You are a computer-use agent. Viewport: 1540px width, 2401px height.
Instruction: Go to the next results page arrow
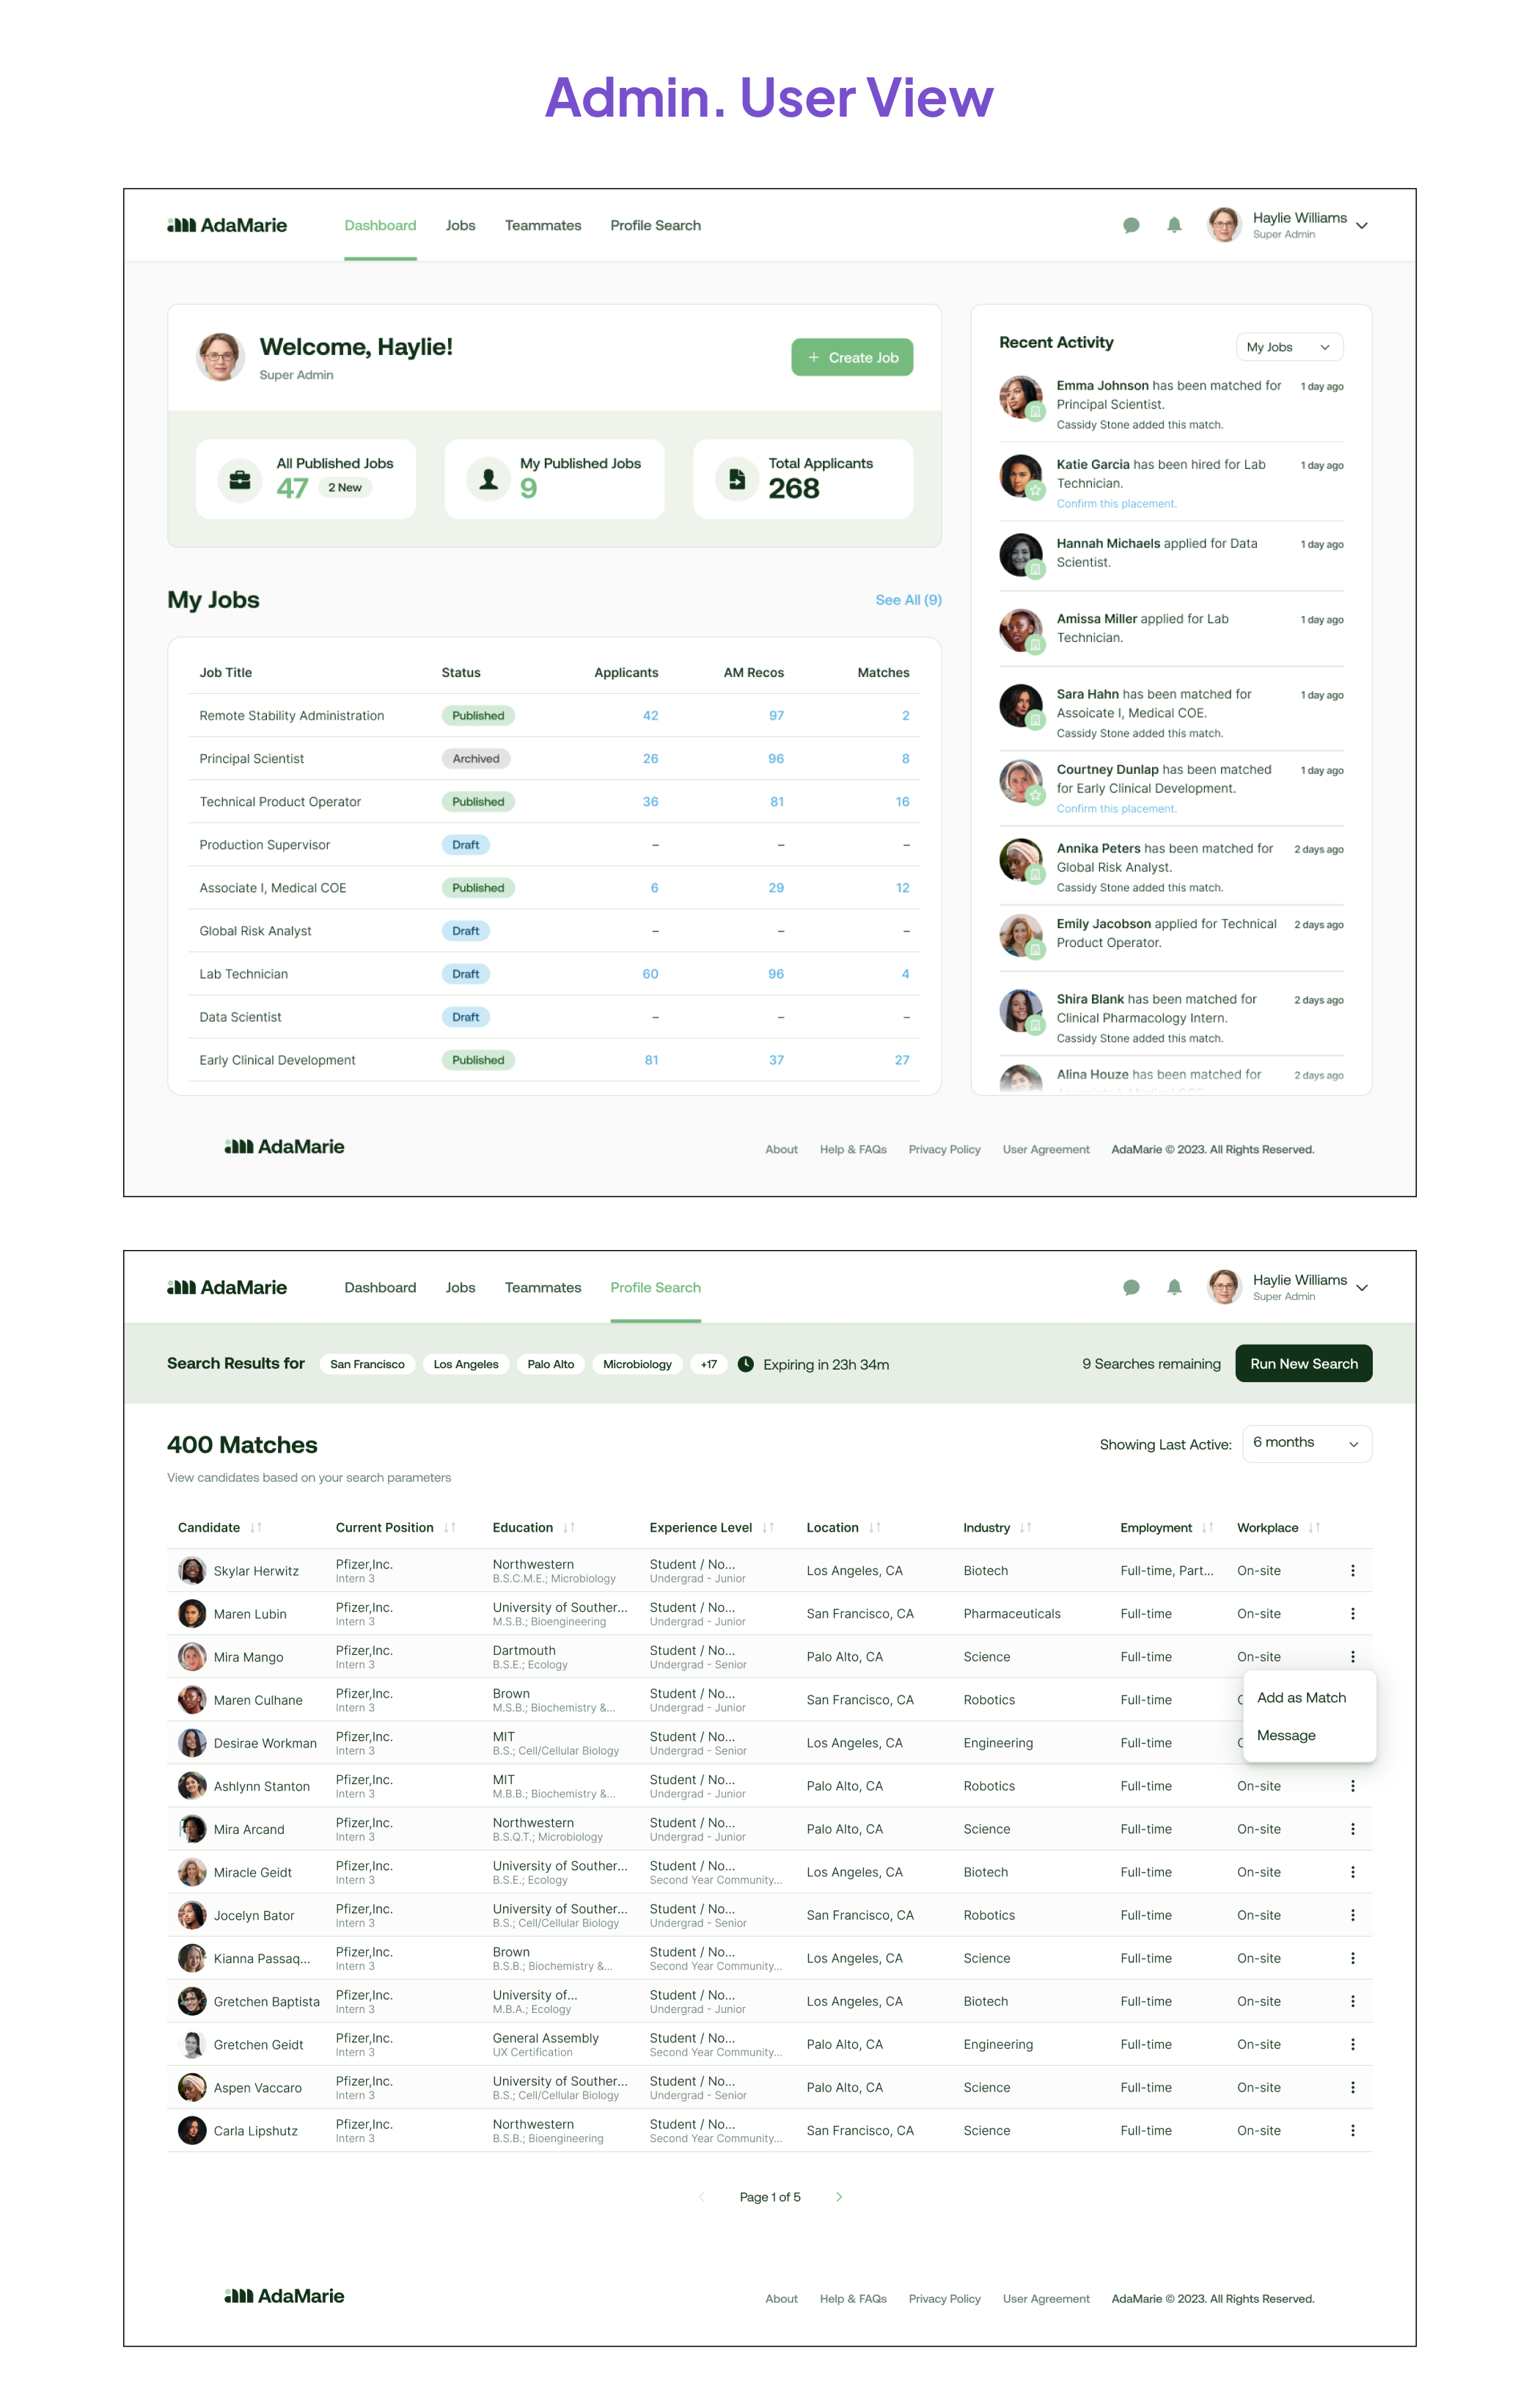[x=839, y=2197]
